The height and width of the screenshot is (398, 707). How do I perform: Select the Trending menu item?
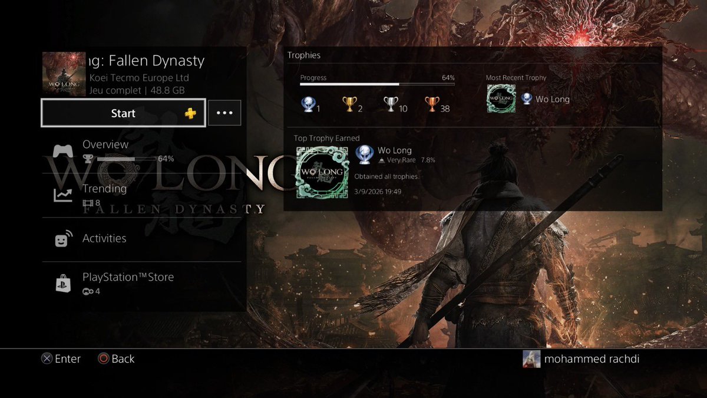coord(141,195)
